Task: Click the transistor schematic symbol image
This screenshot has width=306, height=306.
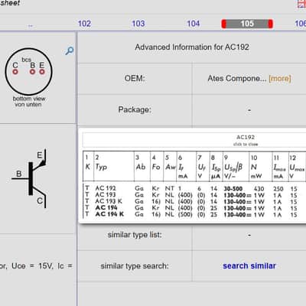Action: pyautogui.click(x=30, y=178)
